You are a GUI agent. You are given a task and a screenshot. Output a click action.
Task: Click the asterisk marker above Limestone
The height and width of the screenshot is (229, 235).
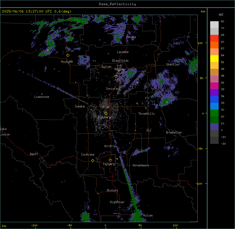[x=42, y=94]
